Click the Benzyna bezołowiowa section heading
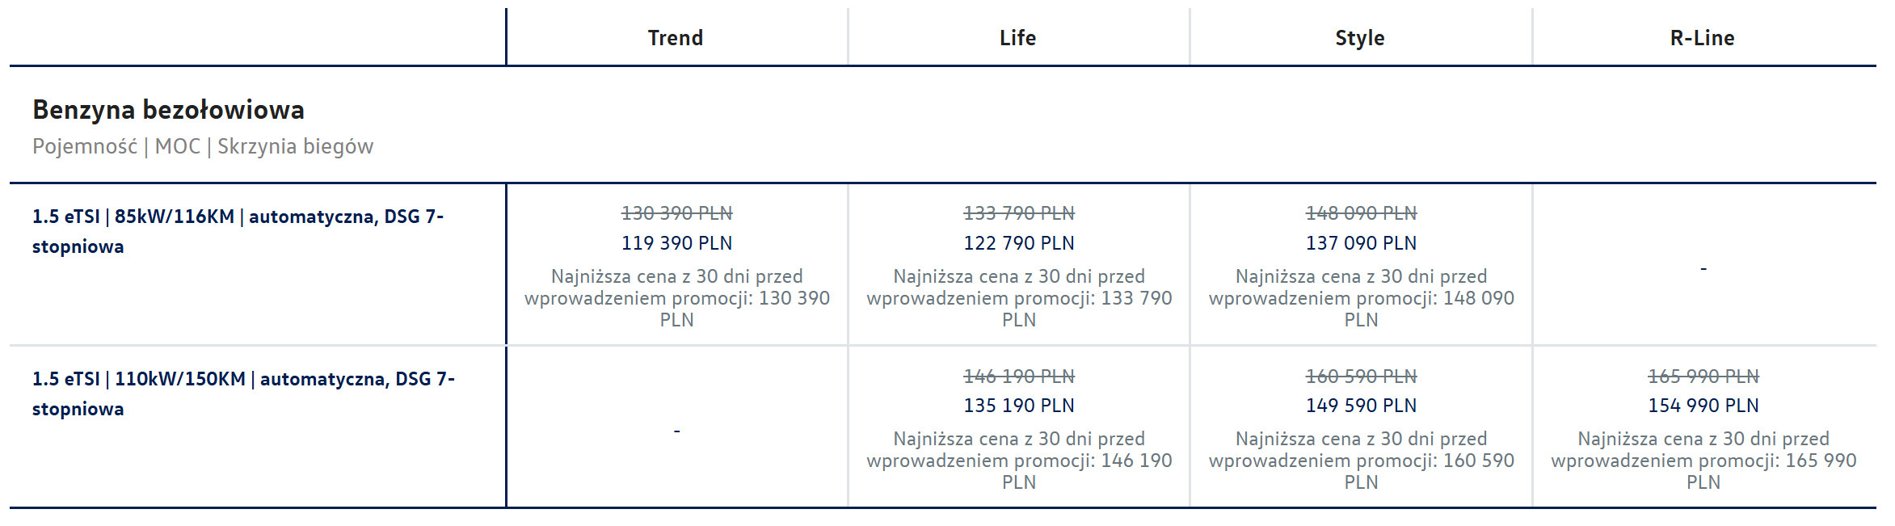This screenshot has height=526, width=1895. tap(168, 110)
